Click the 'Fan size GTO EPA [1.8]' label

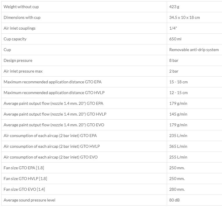[24, 168]
